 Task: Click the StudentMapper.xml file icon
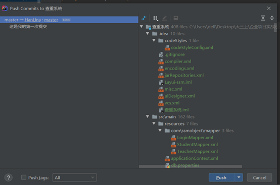[x=173, y=145]
